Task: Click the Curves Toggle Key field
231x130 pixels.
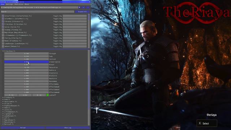Action: (75, 27)
